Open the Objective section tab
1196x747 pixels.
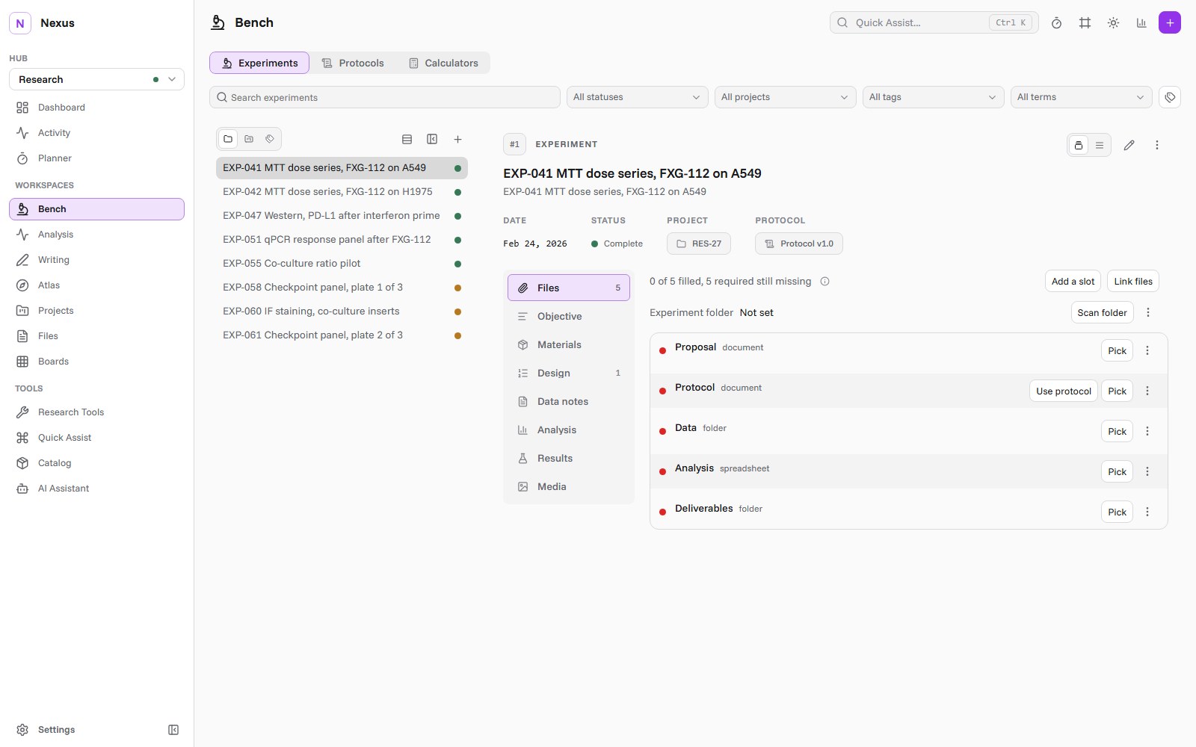(x=569, y=317)
